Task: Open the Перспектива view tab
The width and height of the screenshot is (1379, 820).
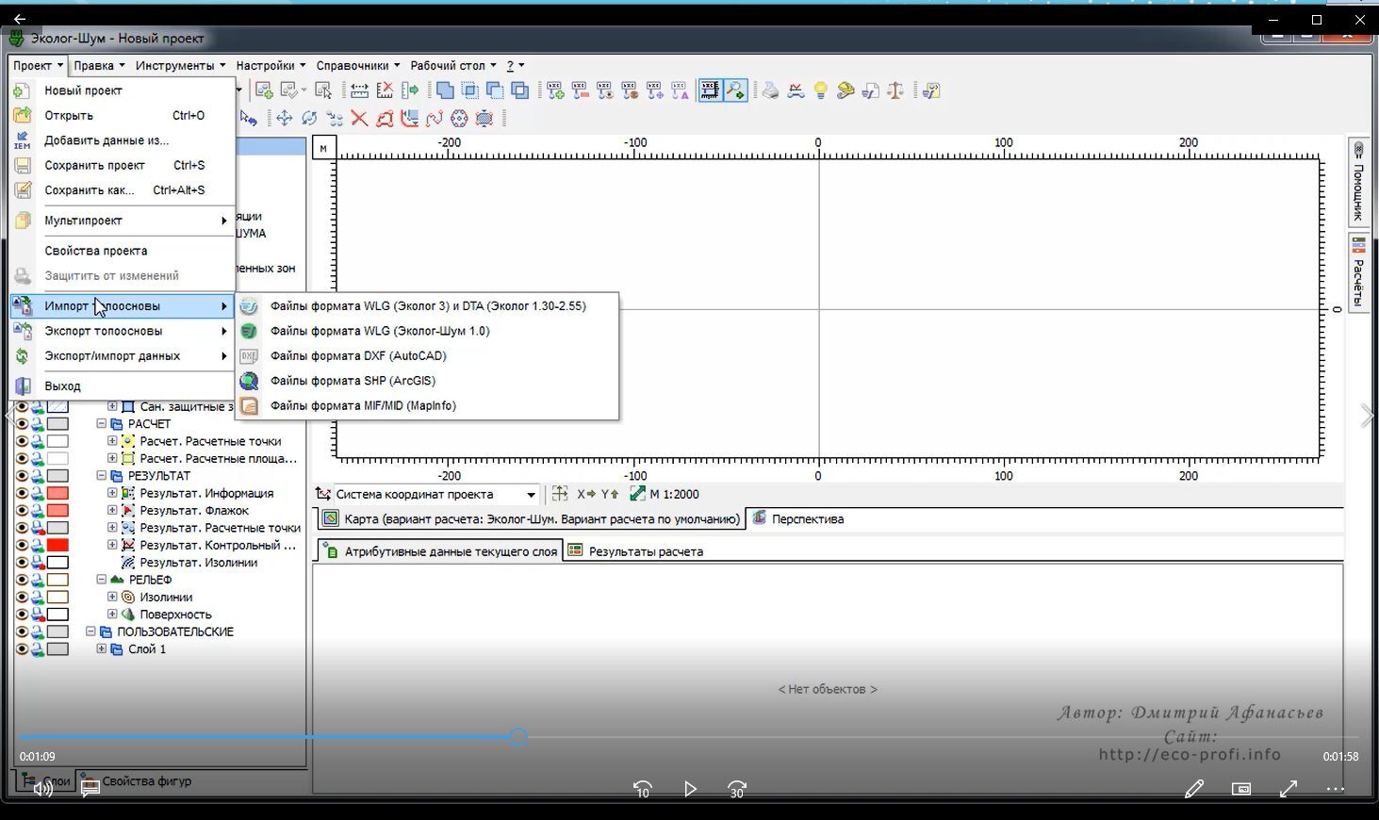Action: tap(807, 519)
